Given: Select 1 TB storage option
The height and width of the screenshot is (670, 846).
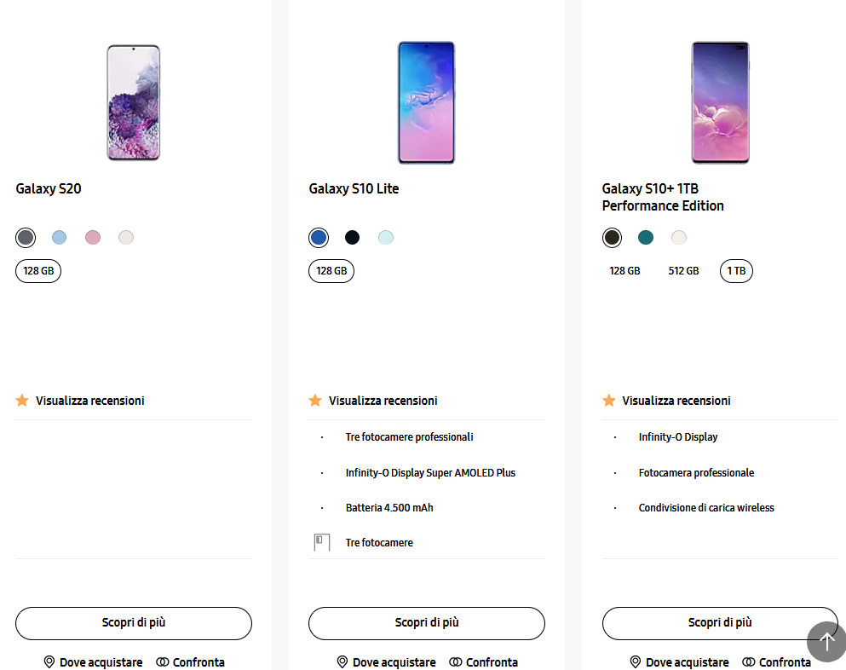Looking at the screenshot, I should (x=736, y=271).
